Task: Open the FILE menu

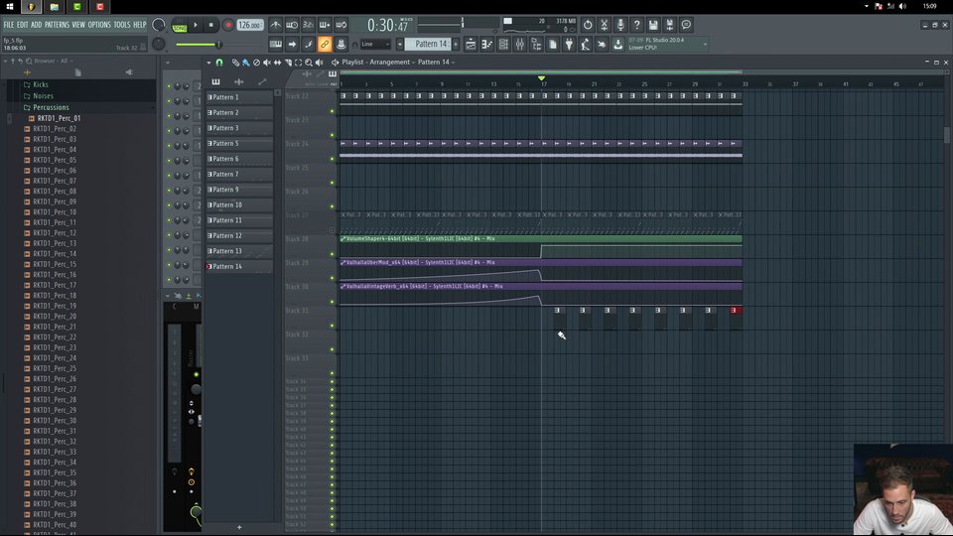Action: (9, 25)
